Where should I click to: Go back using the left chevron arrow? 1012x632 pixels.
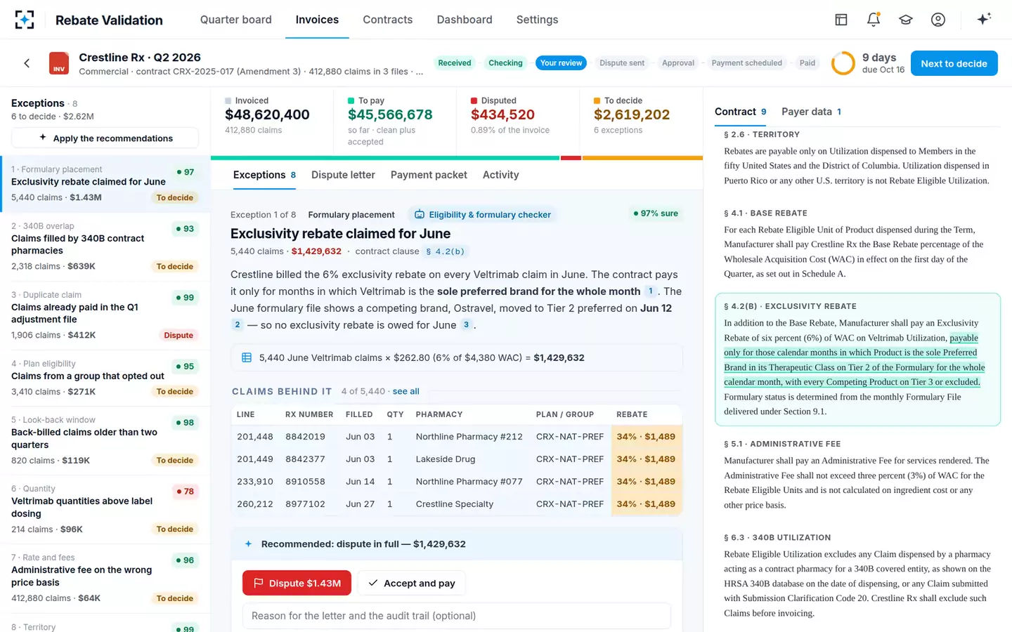coord(27,63)
